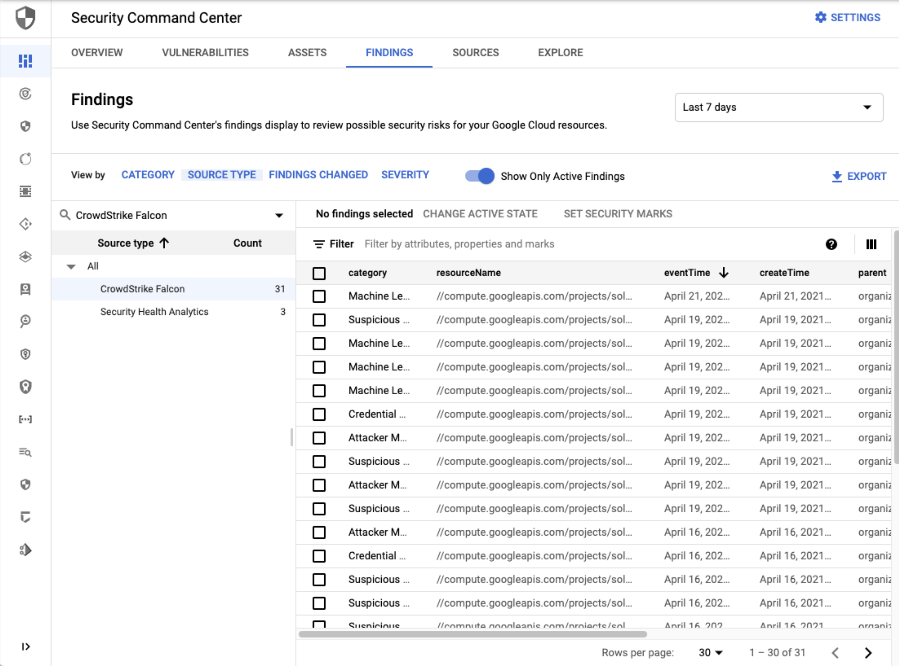Image resolution: width=899 pixels, height=666 pixels.
Task: Open Security Command Center settings
Action: 846,17
